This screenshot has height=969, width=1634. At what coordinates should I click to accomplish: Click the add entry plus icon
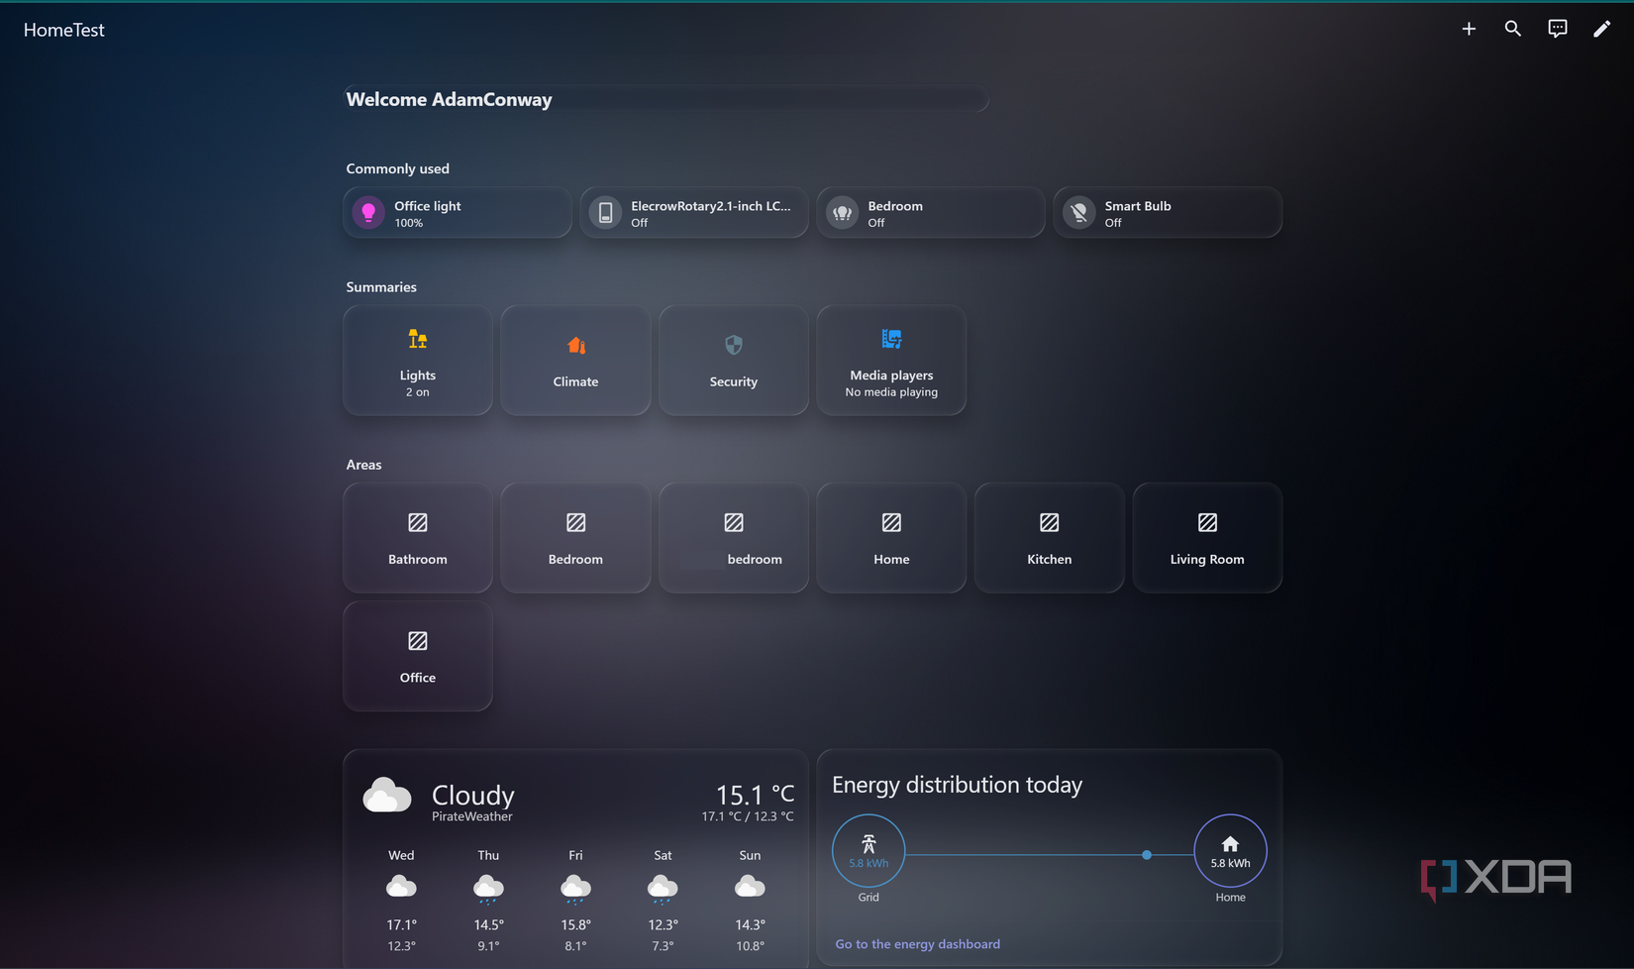(1468, 29)
